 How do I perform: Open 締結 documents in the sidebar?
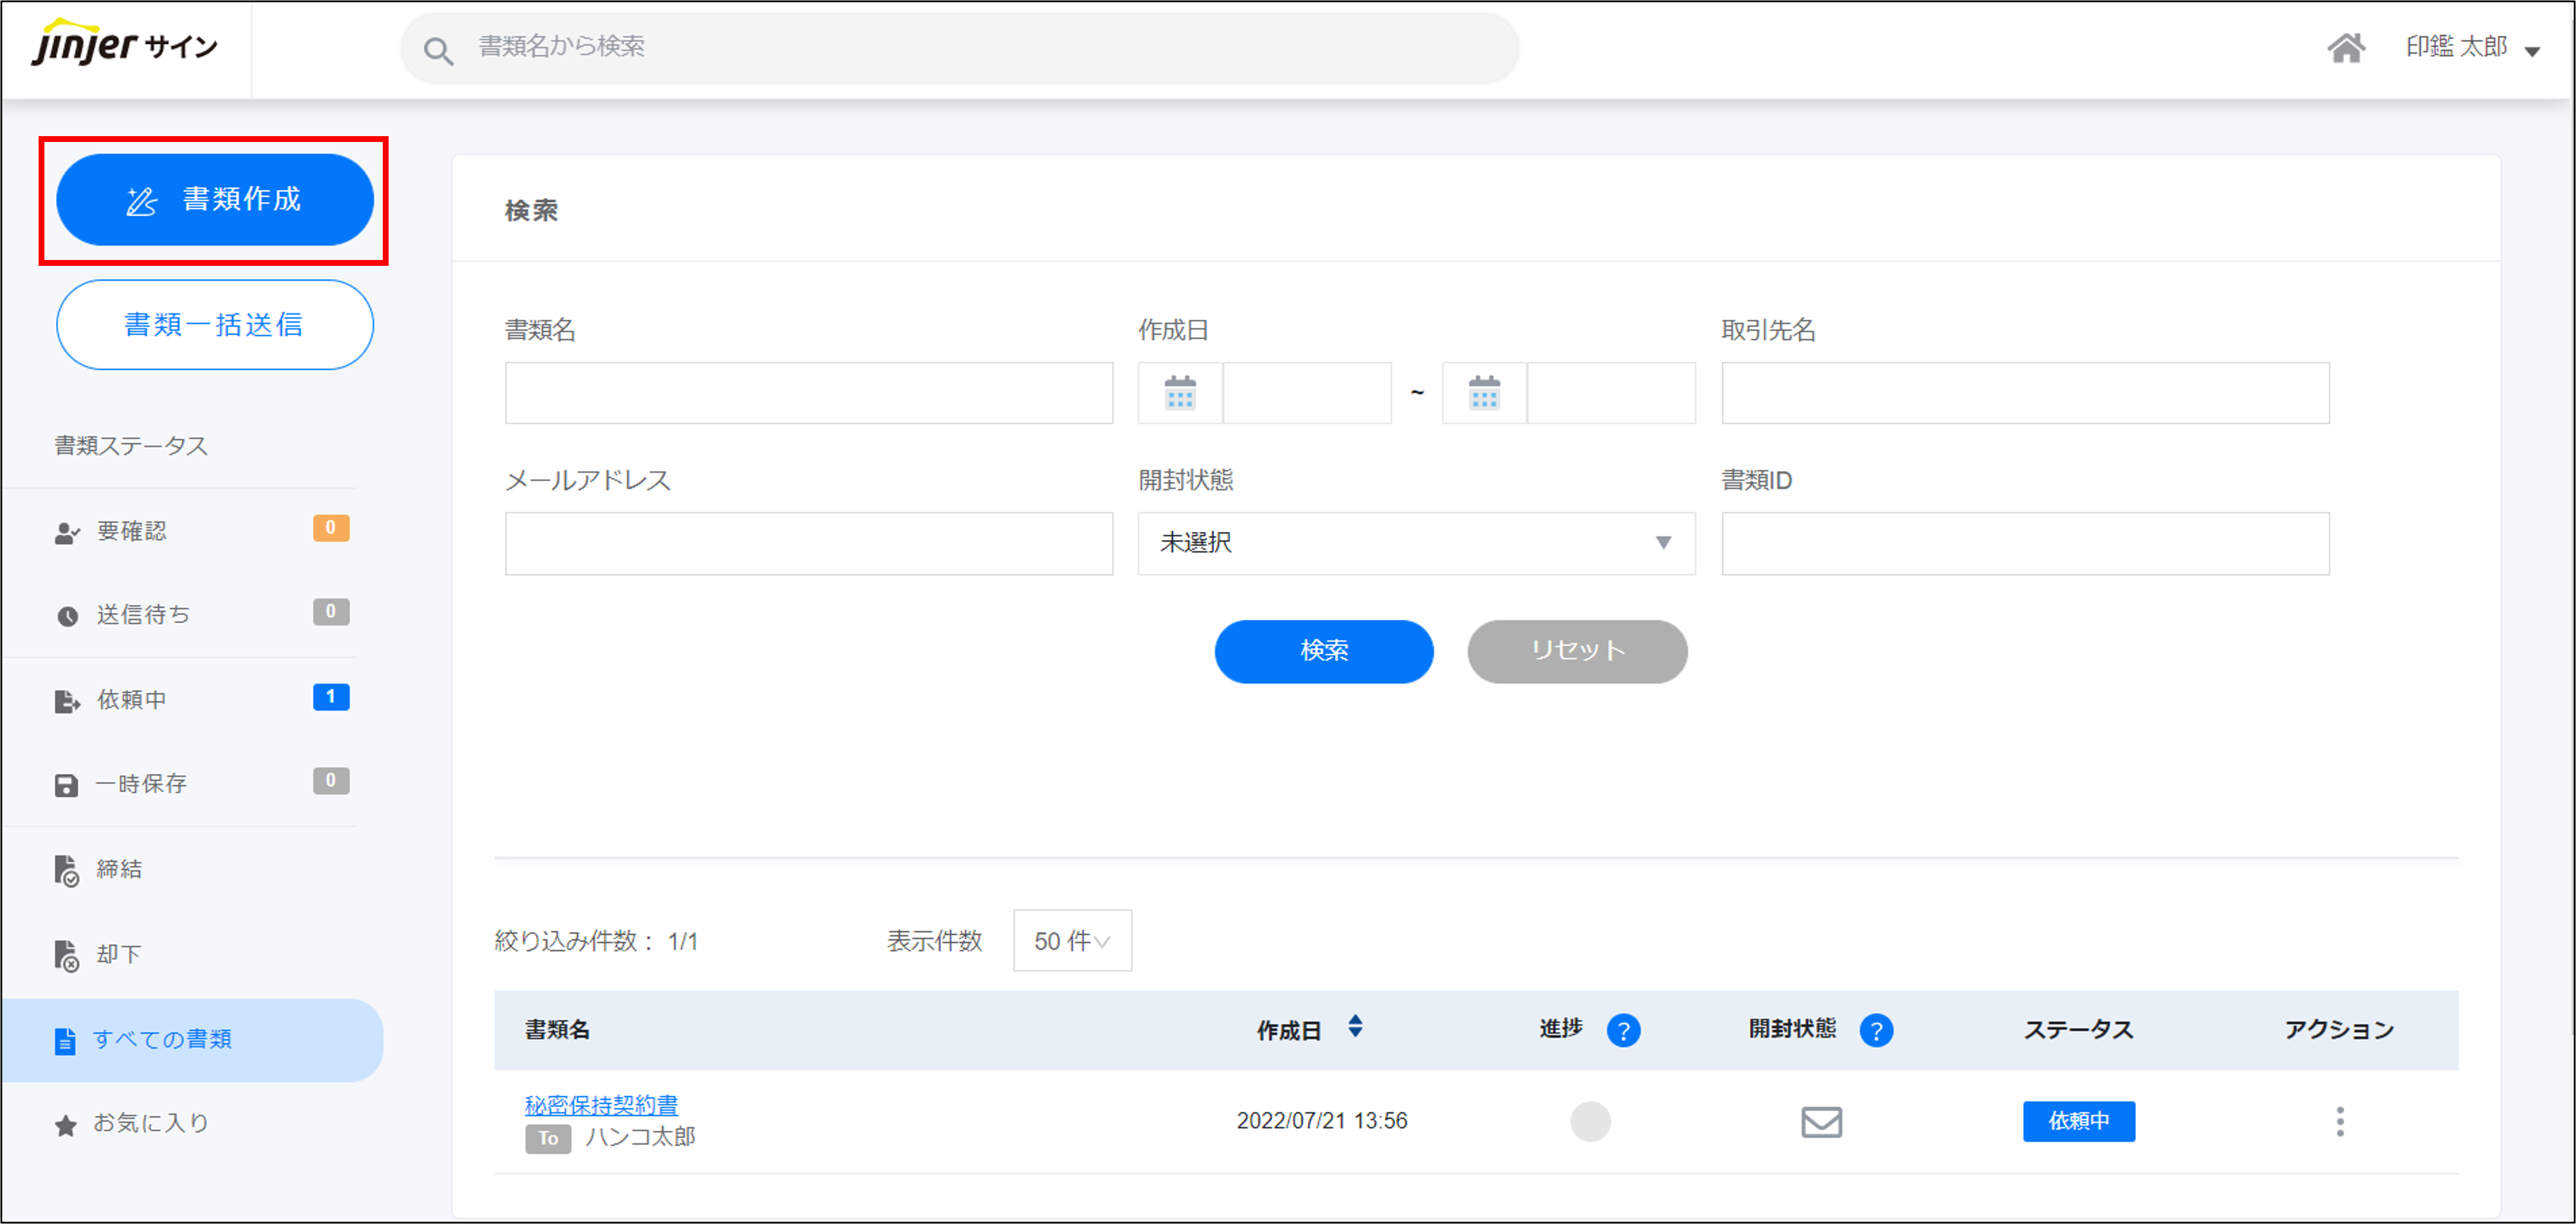[119, 869]
